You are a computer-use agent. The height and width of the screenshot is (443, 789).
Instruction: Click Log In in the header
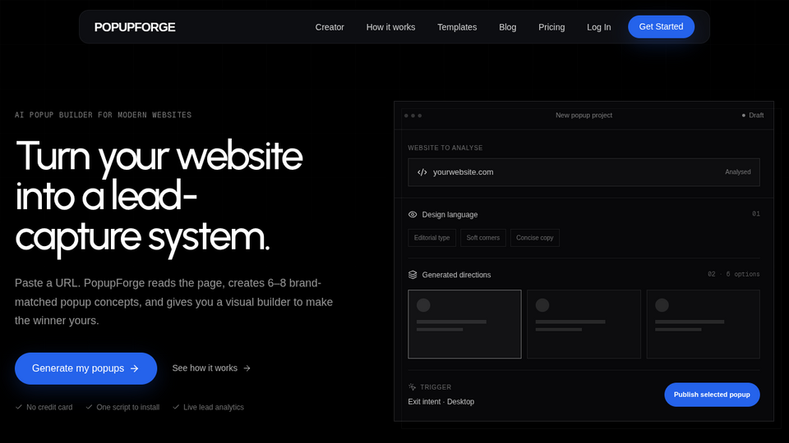point(599,27)
